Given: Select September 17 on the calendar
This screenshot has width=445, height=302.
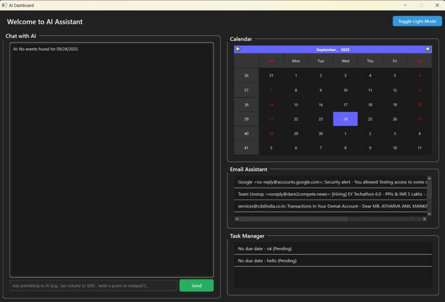Looking at the screenshot, I should point(346,105).
